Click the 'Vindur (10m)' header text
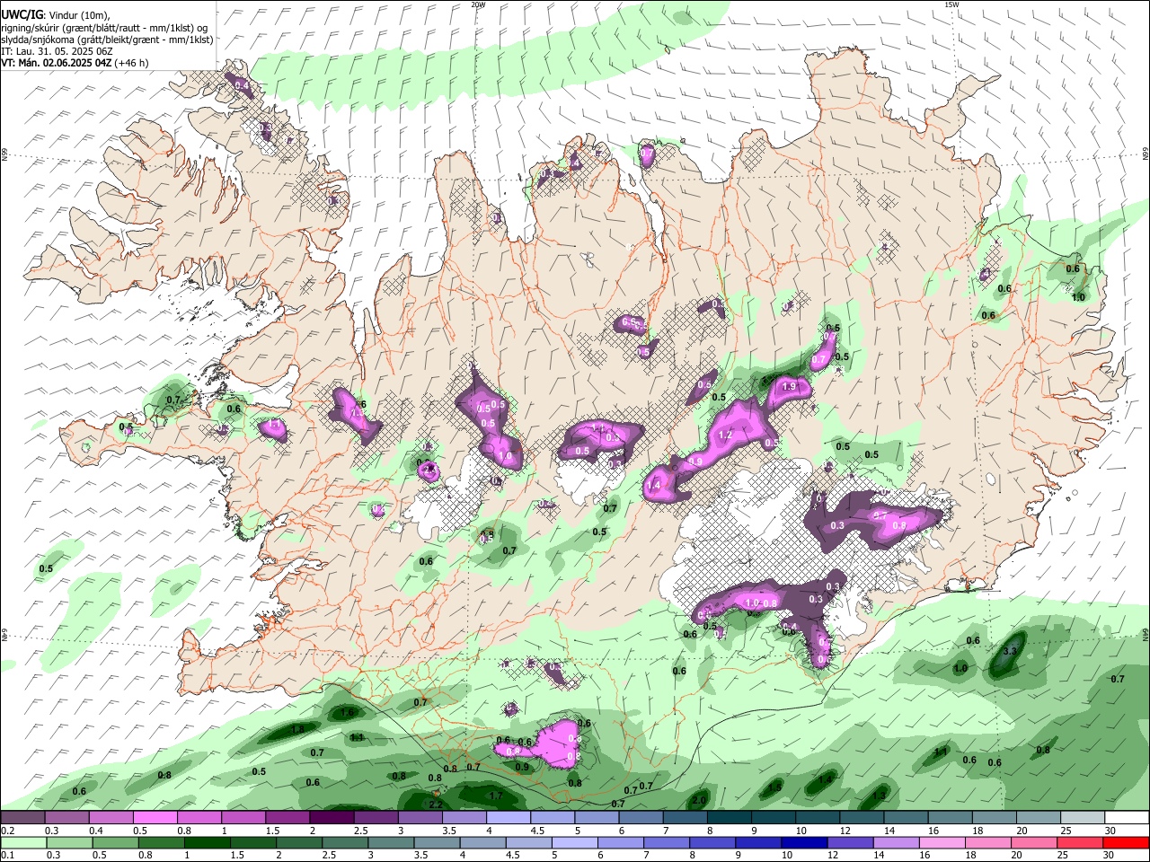Image resolution: width=1150 pixels, height=862 pixels. tap(77, 15)
